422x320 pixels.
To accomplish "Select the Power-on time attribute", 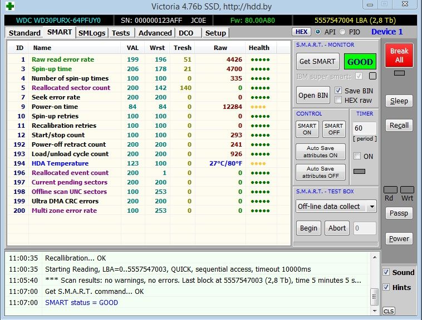I will coord(149,107).
